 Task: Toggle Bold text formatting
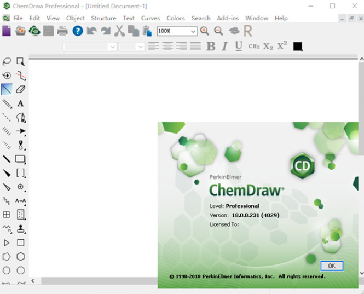(x=211, y=47)
